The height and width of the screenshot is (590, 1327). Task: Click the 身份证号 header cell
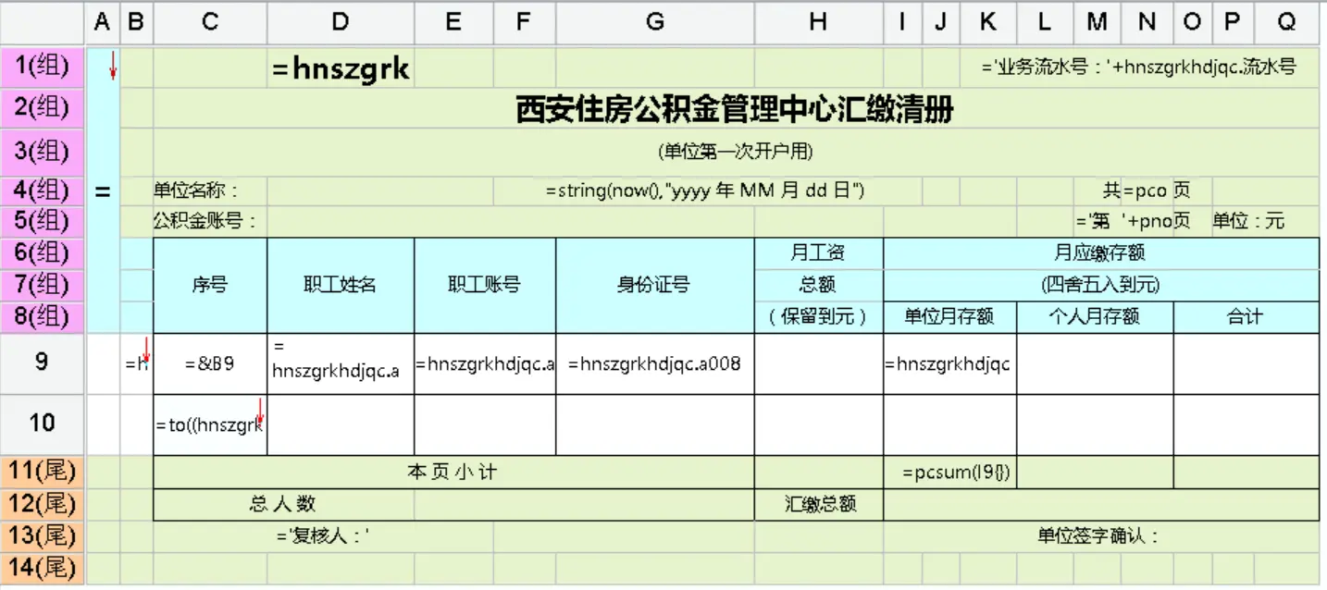(655, 285)
